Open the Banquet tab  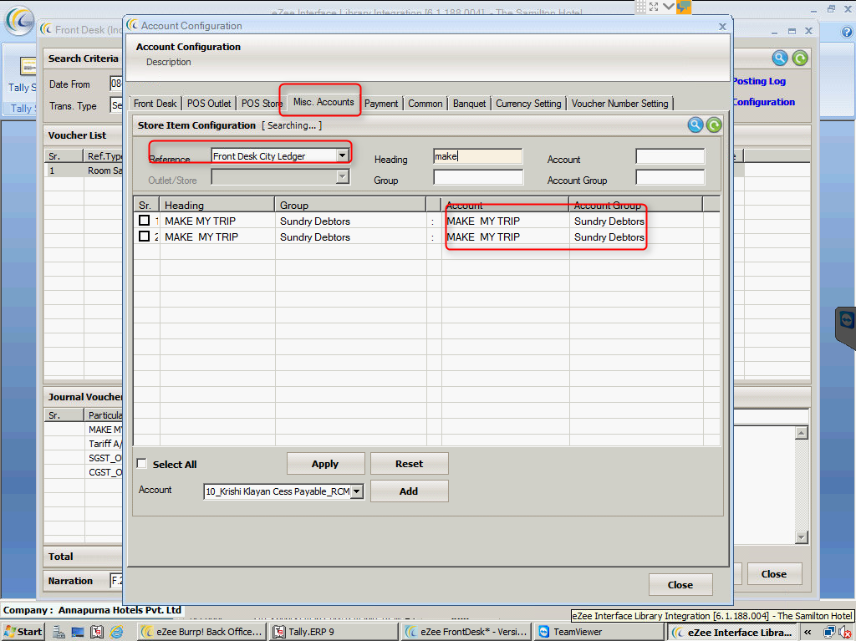tap(469, 103)
